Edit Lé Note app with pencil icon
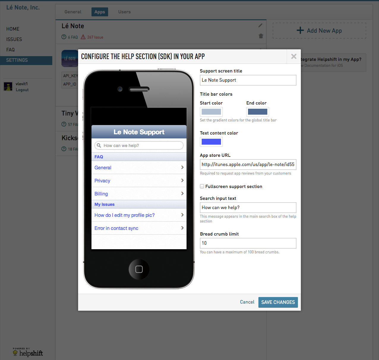This screenshot has height=360, width=379. pos(260,26)
